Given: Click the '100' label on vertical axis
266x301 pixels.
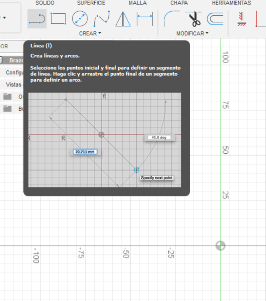Looking at the screenshot, I should 225,57.
